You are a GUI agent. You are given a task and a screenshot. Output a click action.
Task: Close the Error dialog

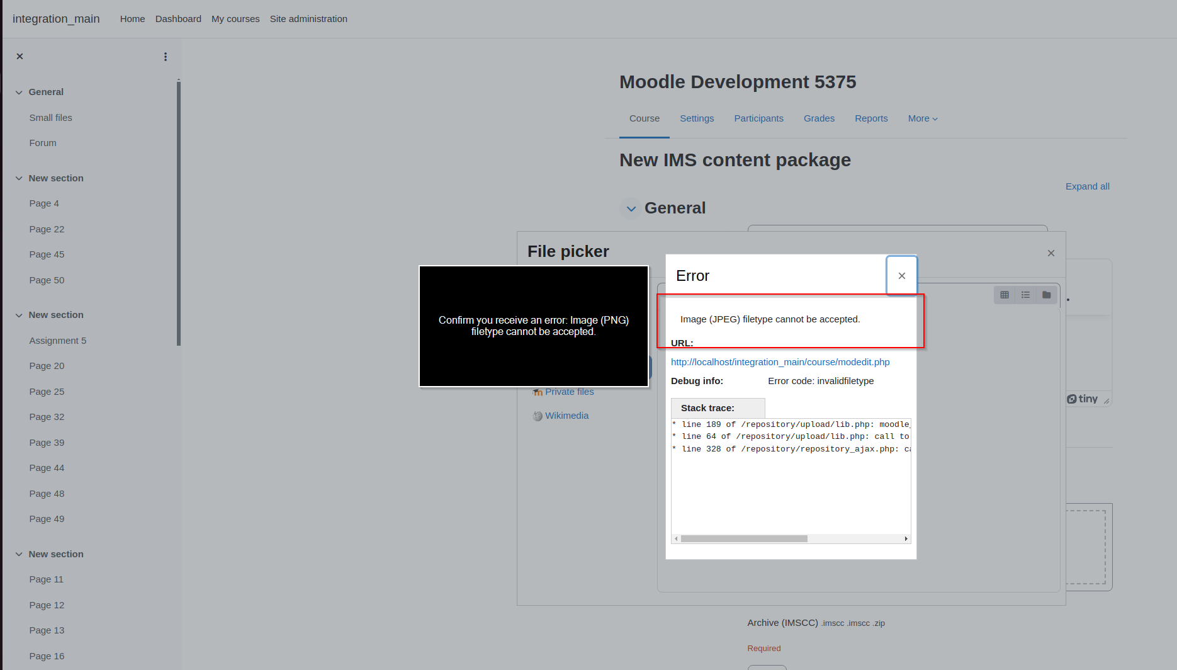[x=901, y=276]
